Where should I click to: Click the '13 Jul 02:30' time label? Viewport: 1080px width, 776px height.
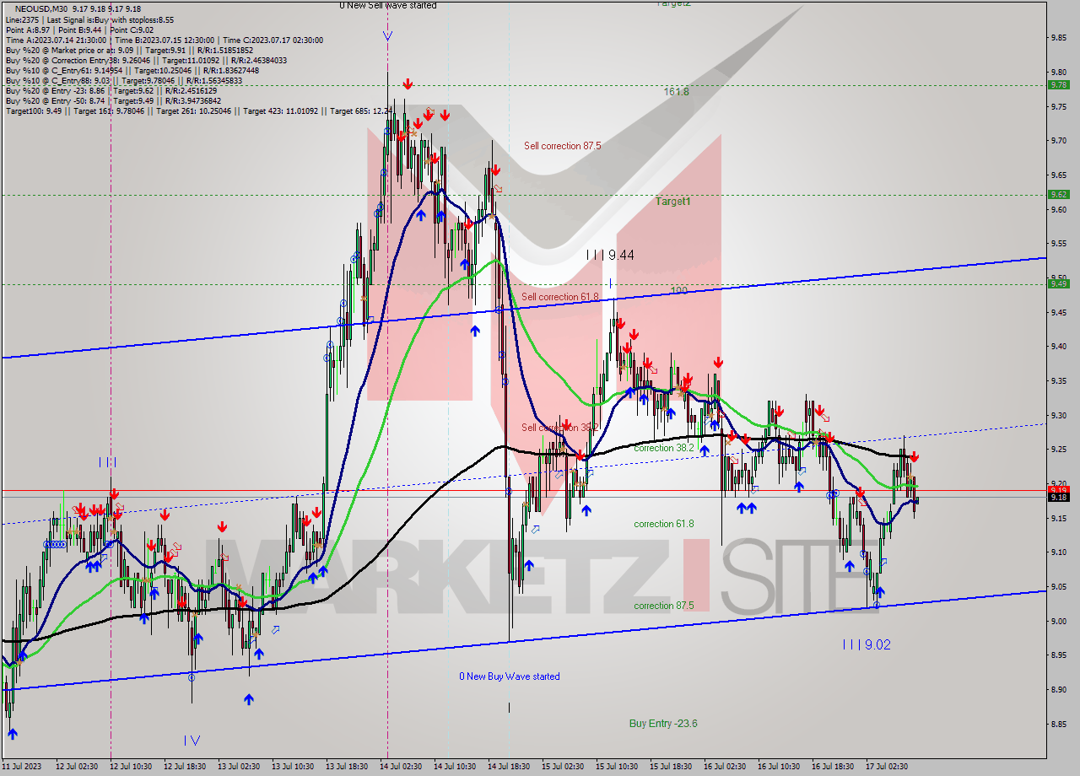[239, 767]
